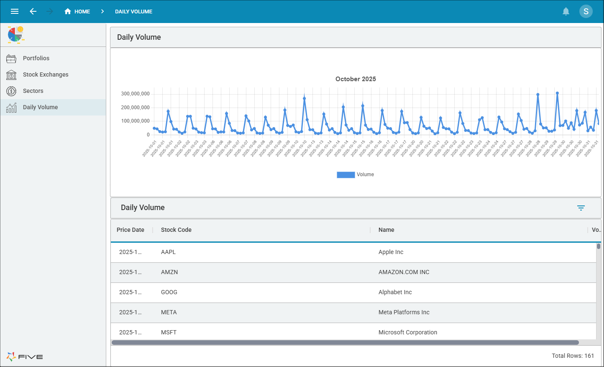Click the Portfolios wallet icon

pos(11,59)
